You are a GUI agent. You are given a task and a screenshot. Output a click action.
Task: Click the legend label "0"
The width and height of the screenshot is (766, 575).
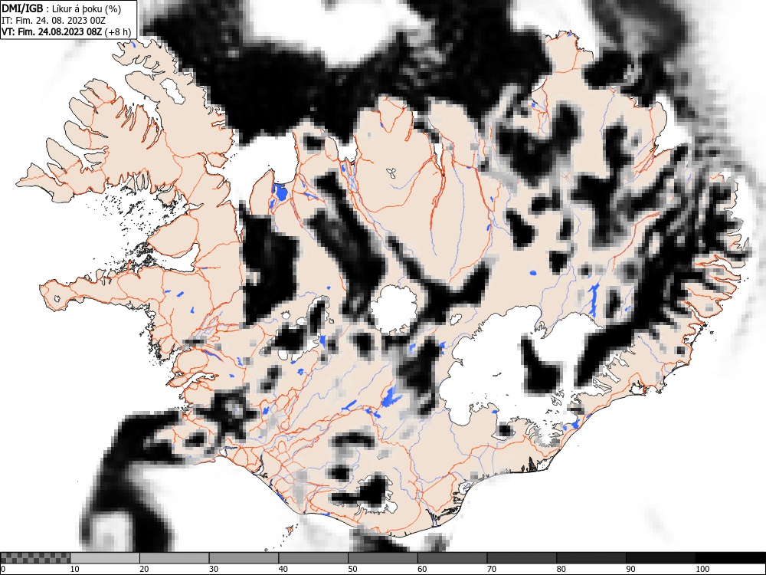(x=3, y=569)
